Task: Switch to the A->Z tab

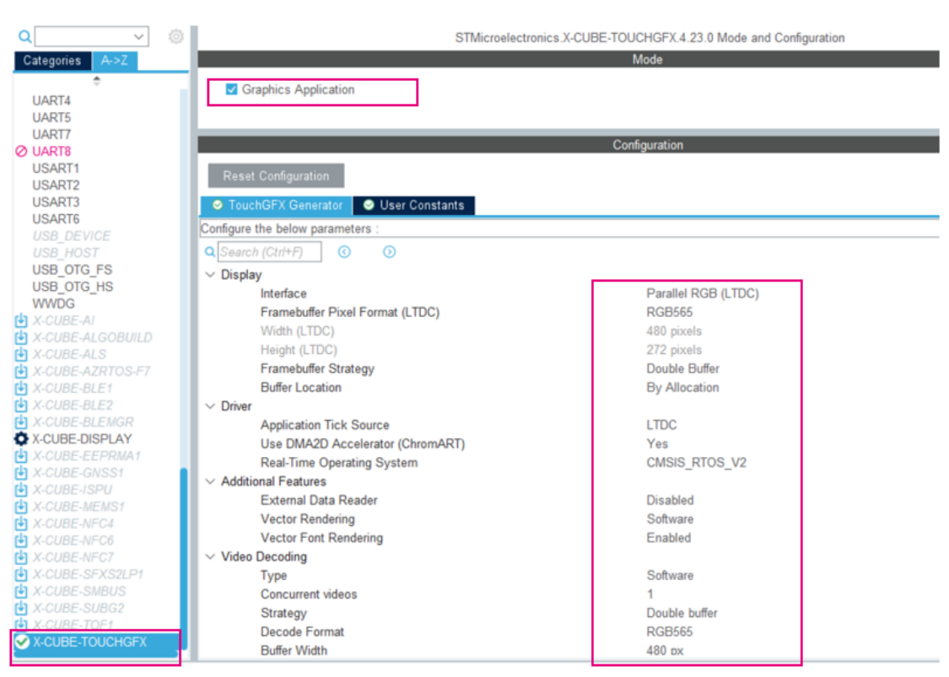Action: 115,61
